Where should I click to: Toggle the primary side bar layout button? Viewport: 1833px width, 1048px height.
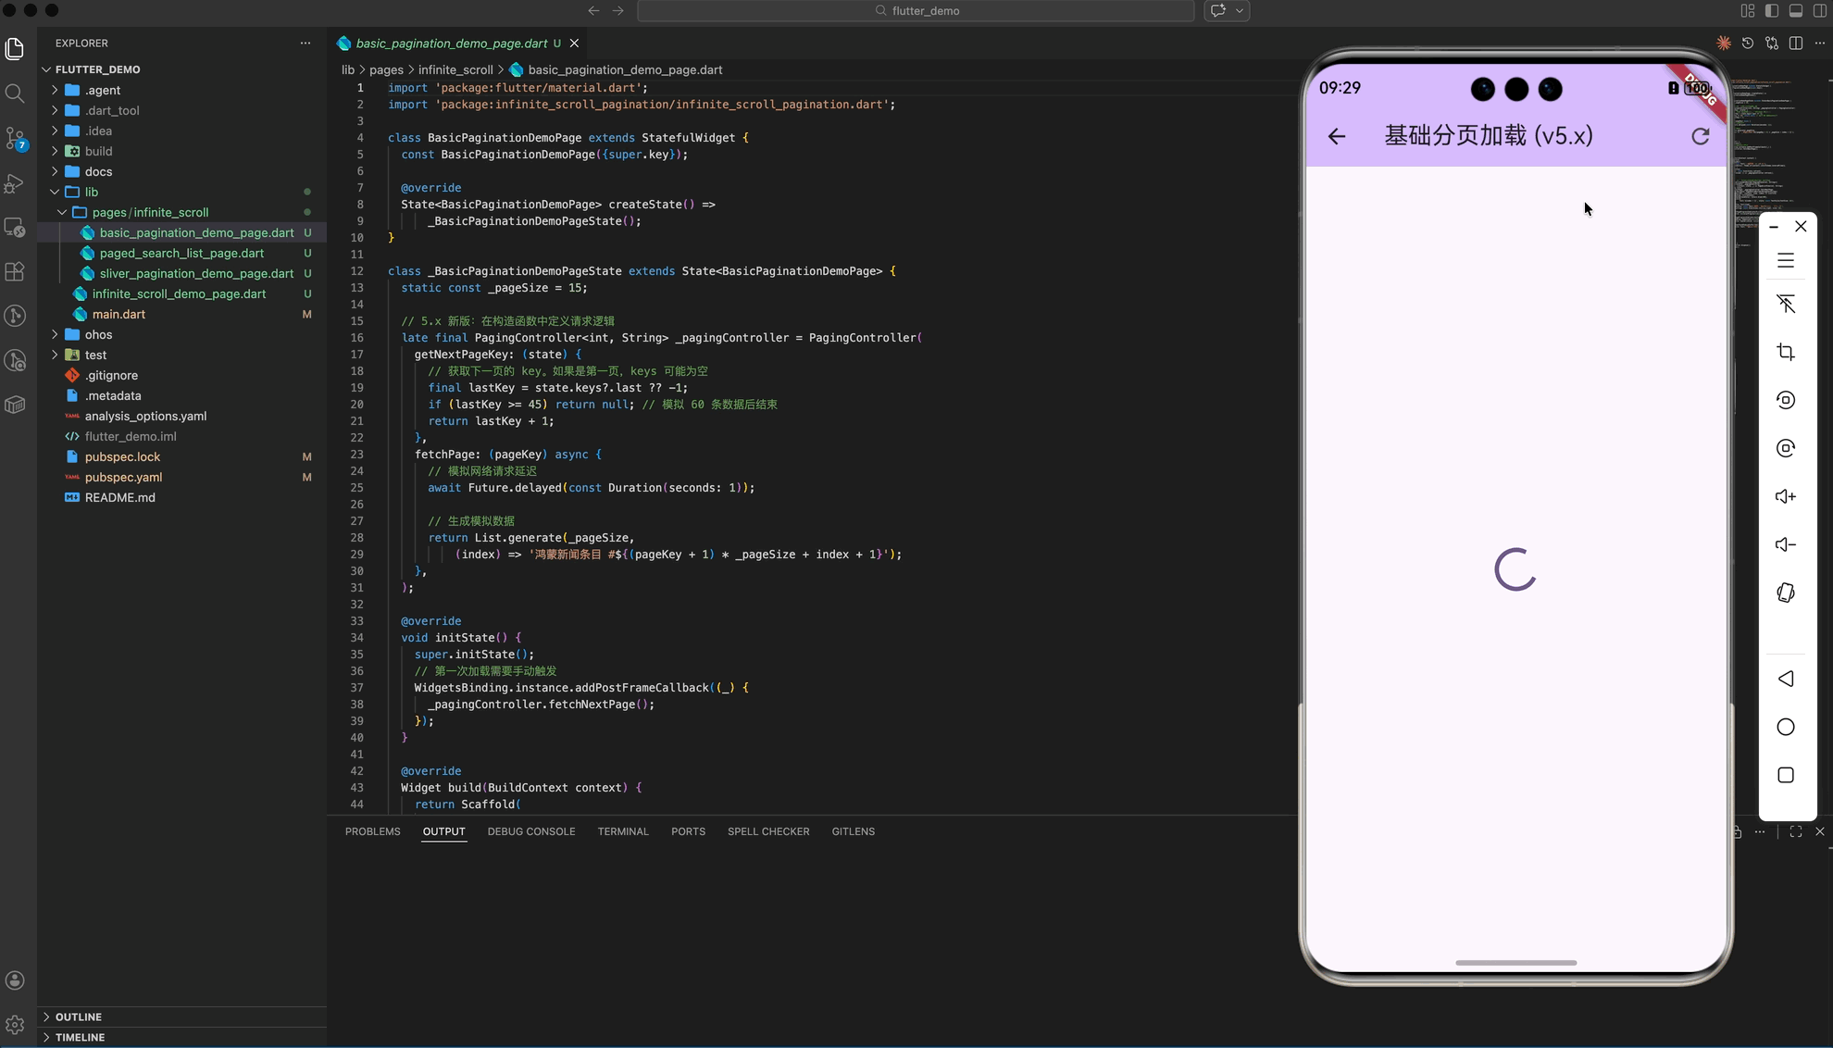pyautogui.click(x=1772, y=11)
